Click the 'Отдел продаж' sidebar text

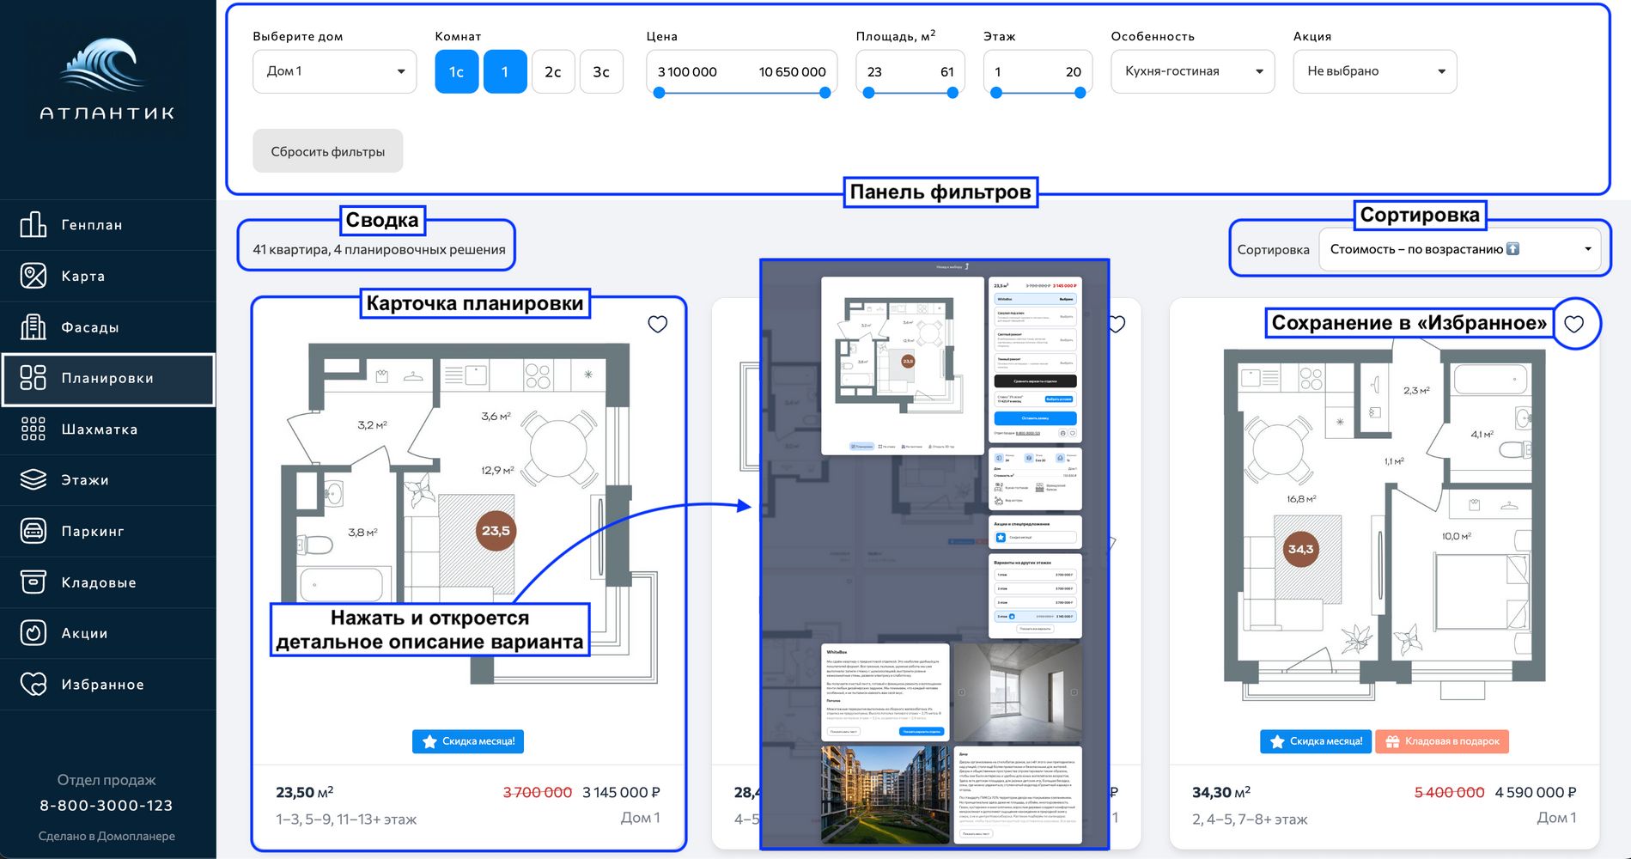tap(107, 780)
